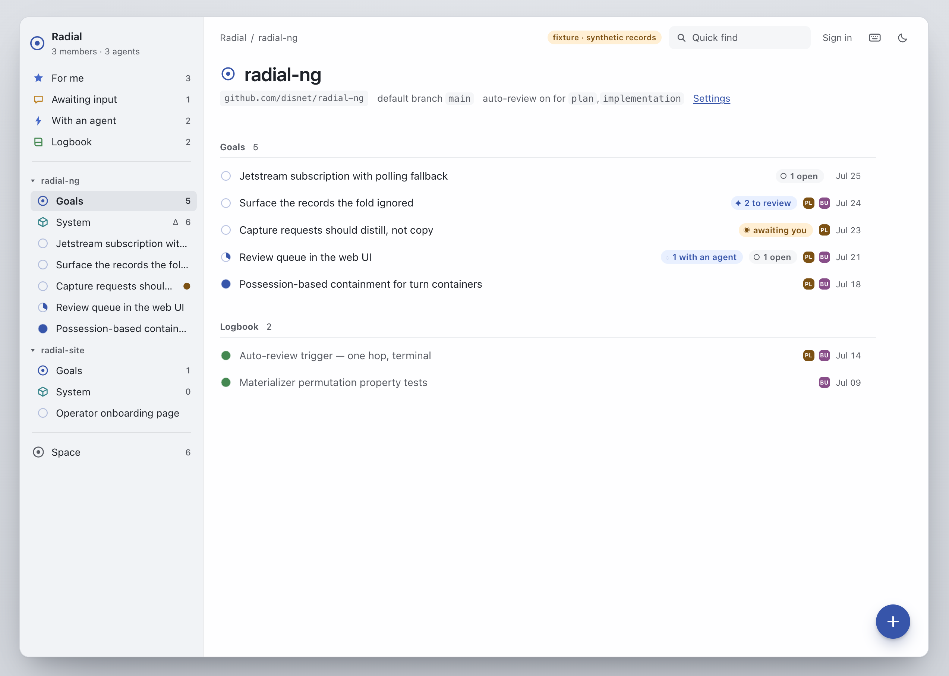Toggle status circle of Jetstream subscription goal
Viewport: 949px width, 676px height.
[x=226, y=176]
